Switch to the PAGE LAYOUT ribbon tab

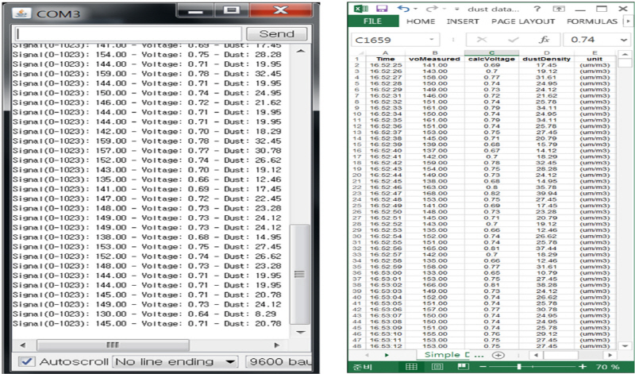pos(522,21)
